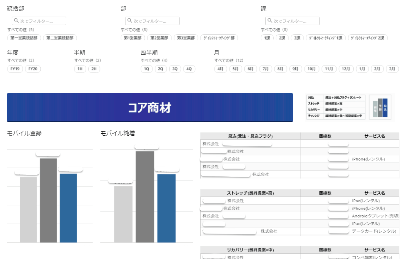Viewport: 404px width, 259px height.
Task: Filter month to 6月
Action: [x=251, y=69]
